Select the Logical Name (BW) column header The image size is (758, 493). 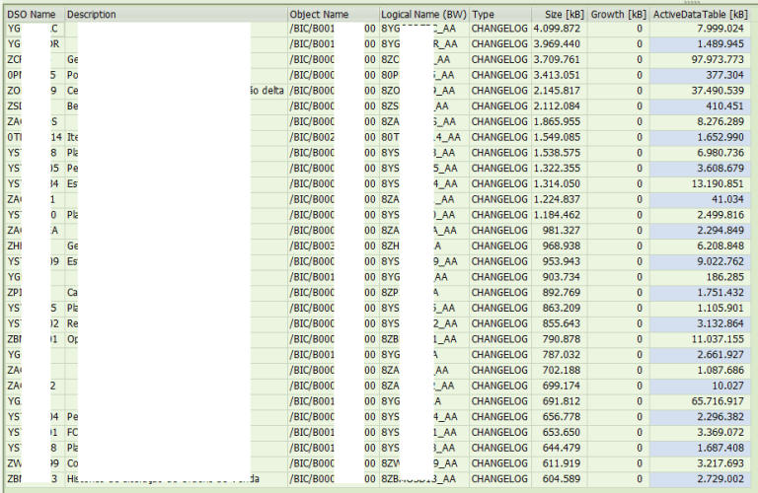pyautogui.click(x=423, y=15)
